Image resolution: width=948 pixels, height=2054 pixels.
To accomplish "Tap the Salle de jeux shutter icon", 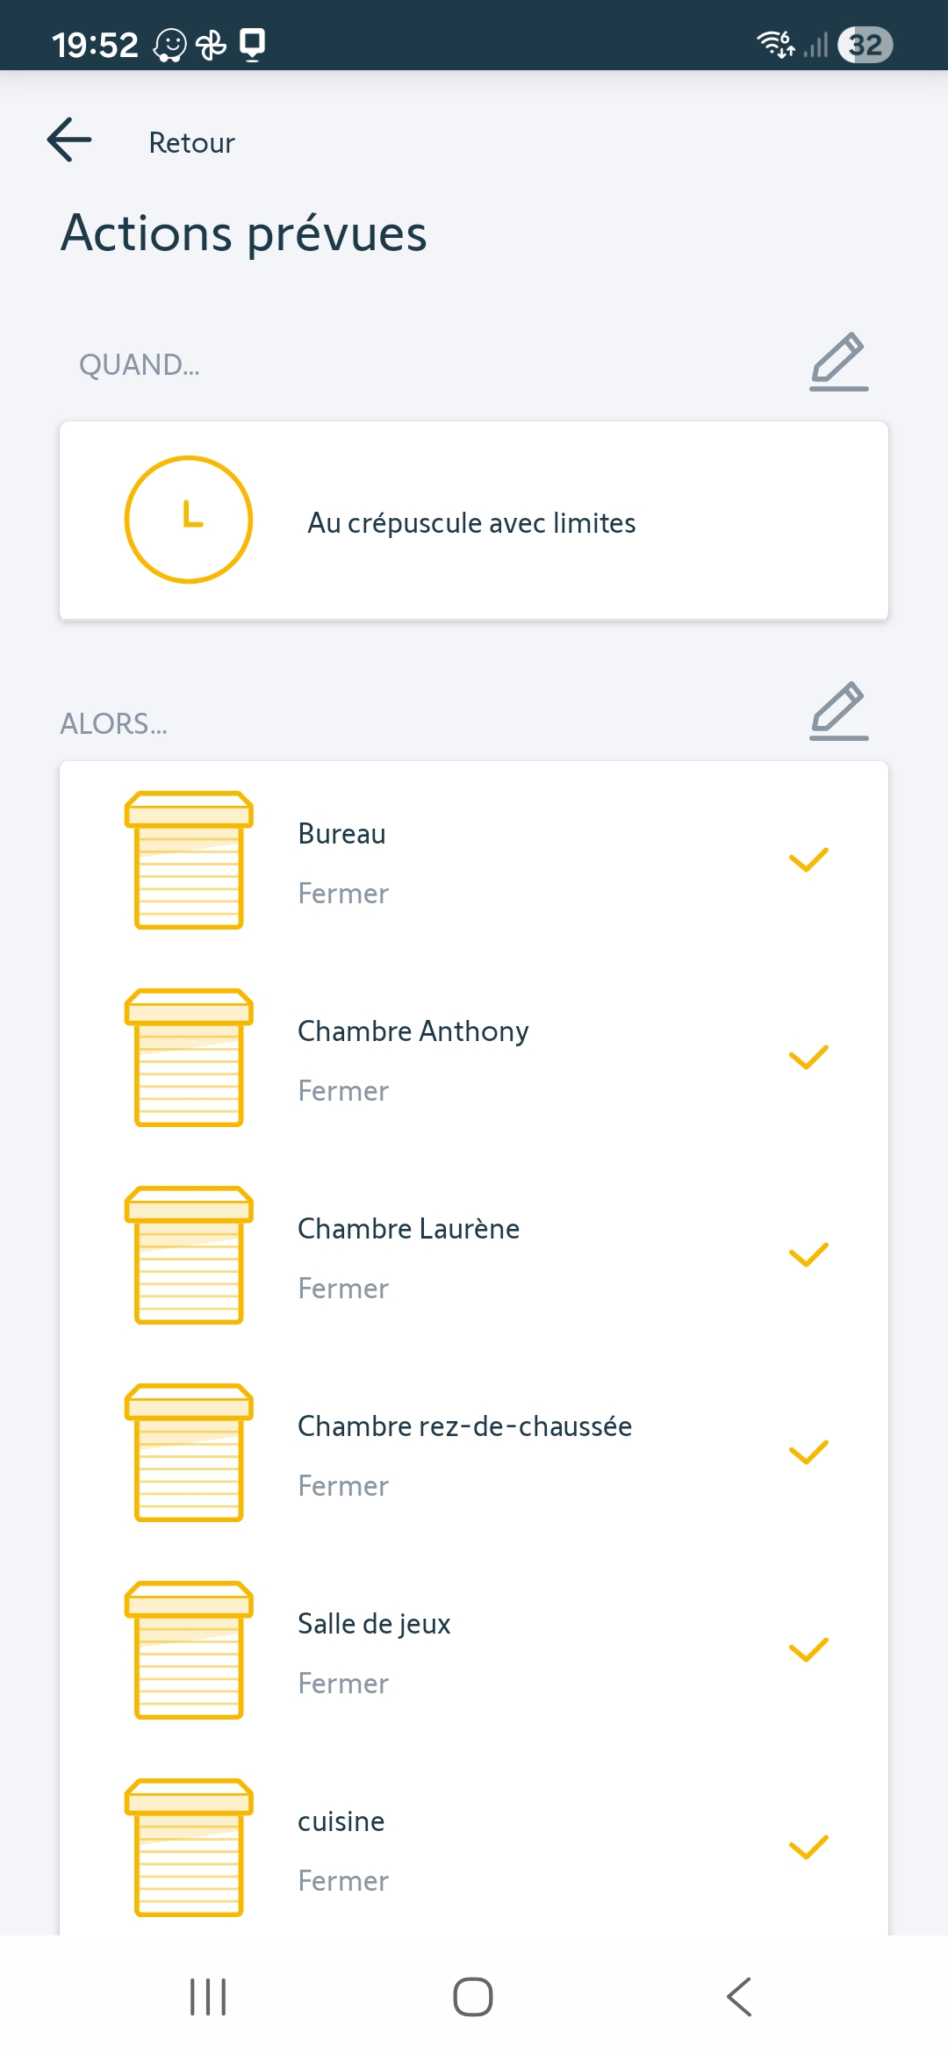I will pos(189,1650).
